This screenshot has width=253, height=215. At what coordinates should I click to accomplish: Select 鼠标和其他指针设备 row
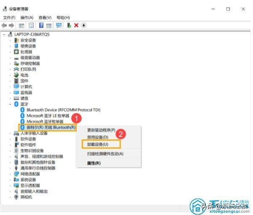point(38,162)
